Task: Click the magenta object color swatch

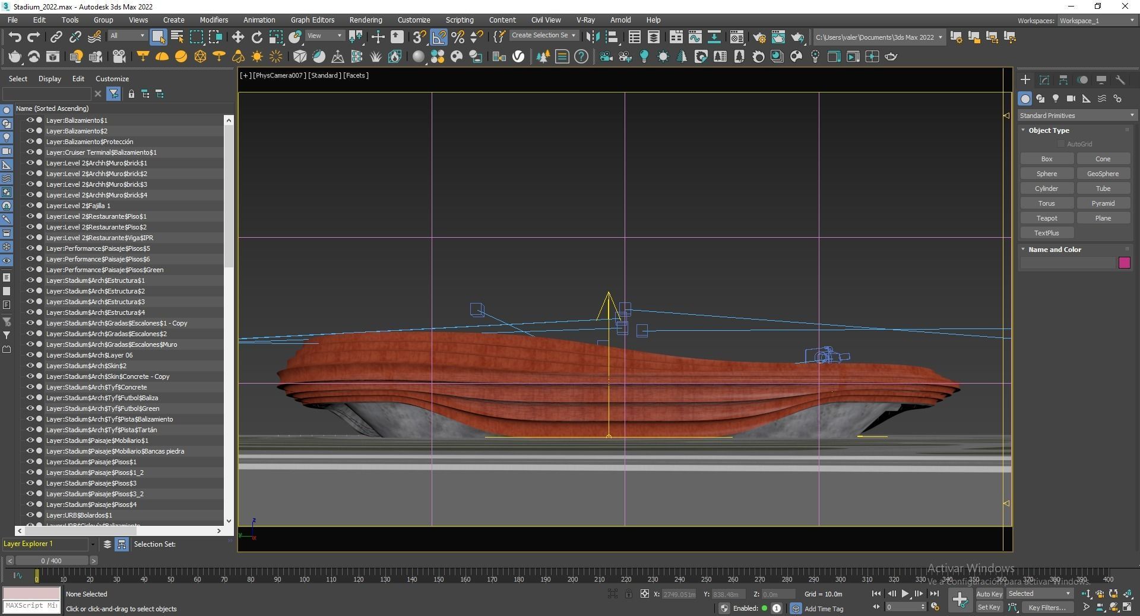Action: pos(1124,263)
